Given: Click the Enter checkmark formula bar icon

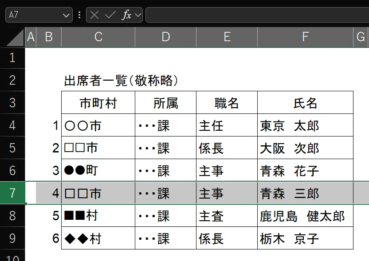Looking at the screenshot, I should (x=110, y=15).
